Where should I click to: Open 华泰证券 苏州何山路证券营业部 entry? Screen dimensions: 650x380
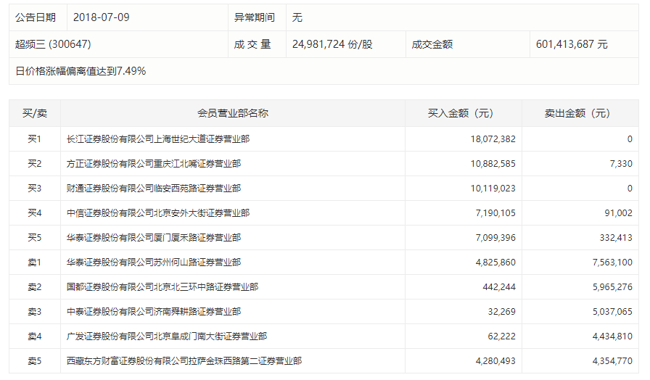click(x=153, y=263)
